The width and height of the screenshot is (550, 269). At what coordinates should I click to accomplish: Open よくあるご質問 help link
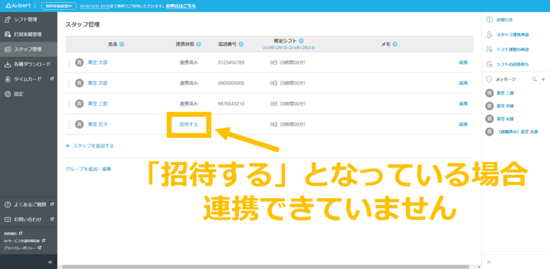tap(29, 204)
